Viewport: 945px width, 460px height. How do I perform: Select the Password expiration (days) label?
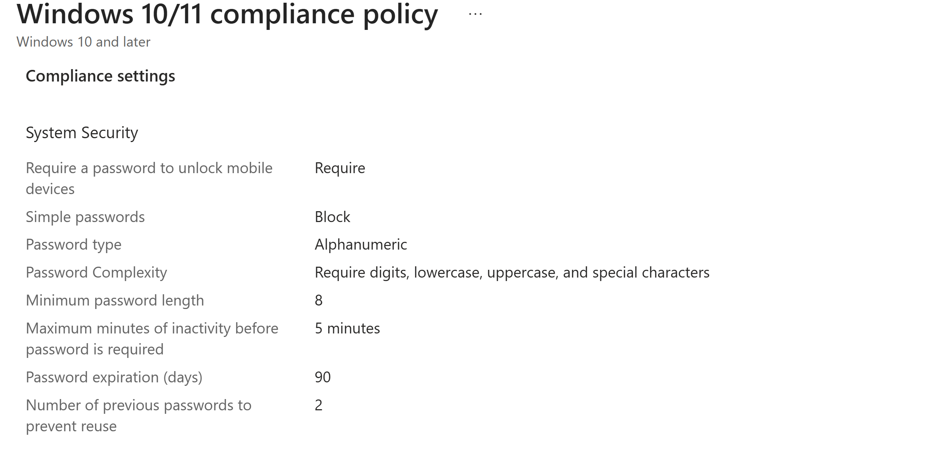pyautogui.click(x=114, y=377)
